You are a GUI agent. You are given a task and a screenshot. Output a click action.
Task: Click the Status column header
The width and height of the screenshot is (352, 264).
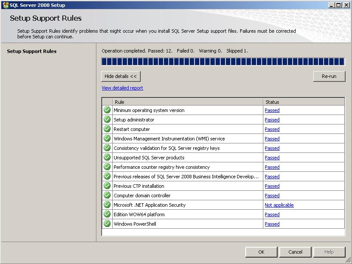pyautogui.click(x=304, y=102)
